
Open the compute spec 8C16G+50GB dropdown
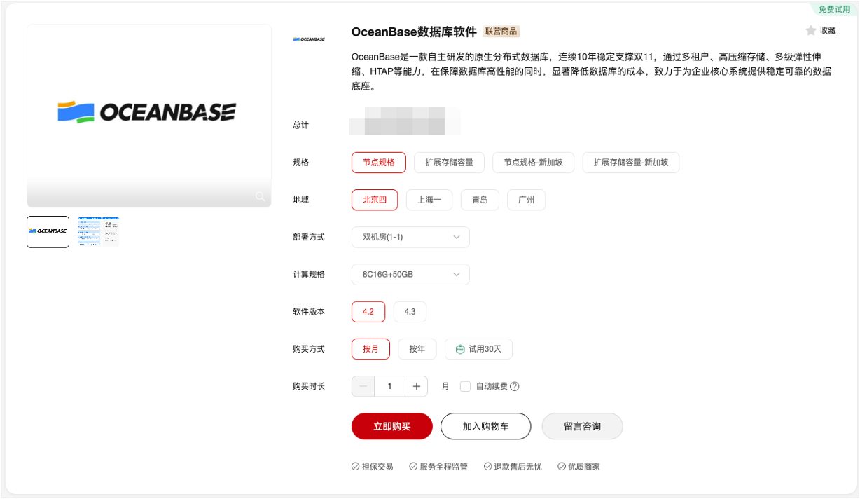(410, 274)
